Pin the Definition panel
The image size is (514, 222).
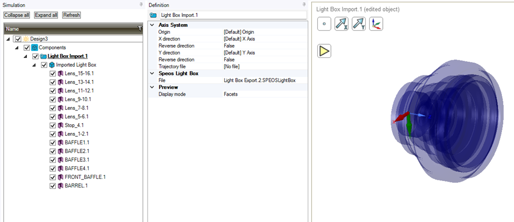pos(304,4)
